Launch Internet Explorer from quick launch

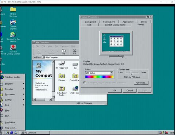tap(12, 133)
